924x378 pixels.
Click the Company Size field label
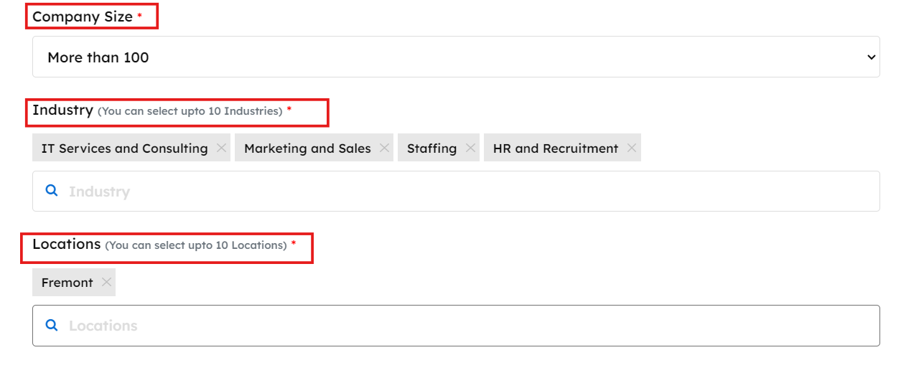click(x=82, y=16)
